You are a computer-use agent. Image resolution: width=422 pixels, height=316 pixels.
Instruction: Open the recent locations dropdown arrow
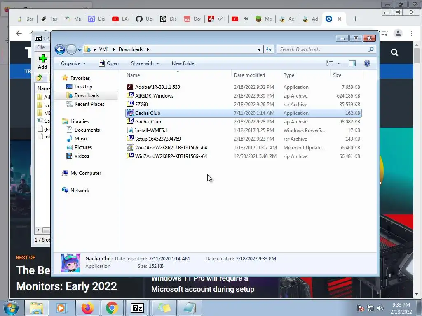80,50
